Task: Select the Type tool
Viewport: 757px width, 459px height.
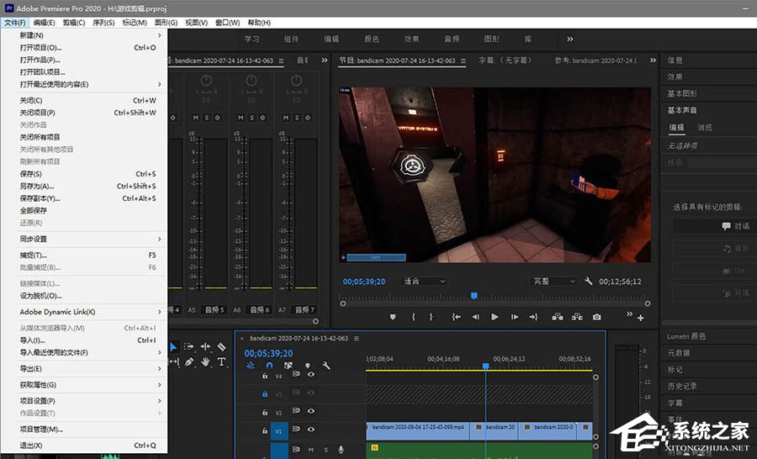Action: pos(222,362)
